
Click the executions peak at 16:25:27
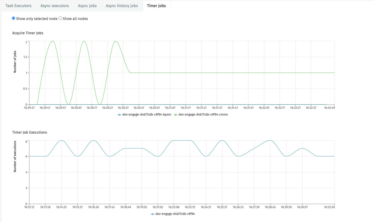click(x=222, y=141)
